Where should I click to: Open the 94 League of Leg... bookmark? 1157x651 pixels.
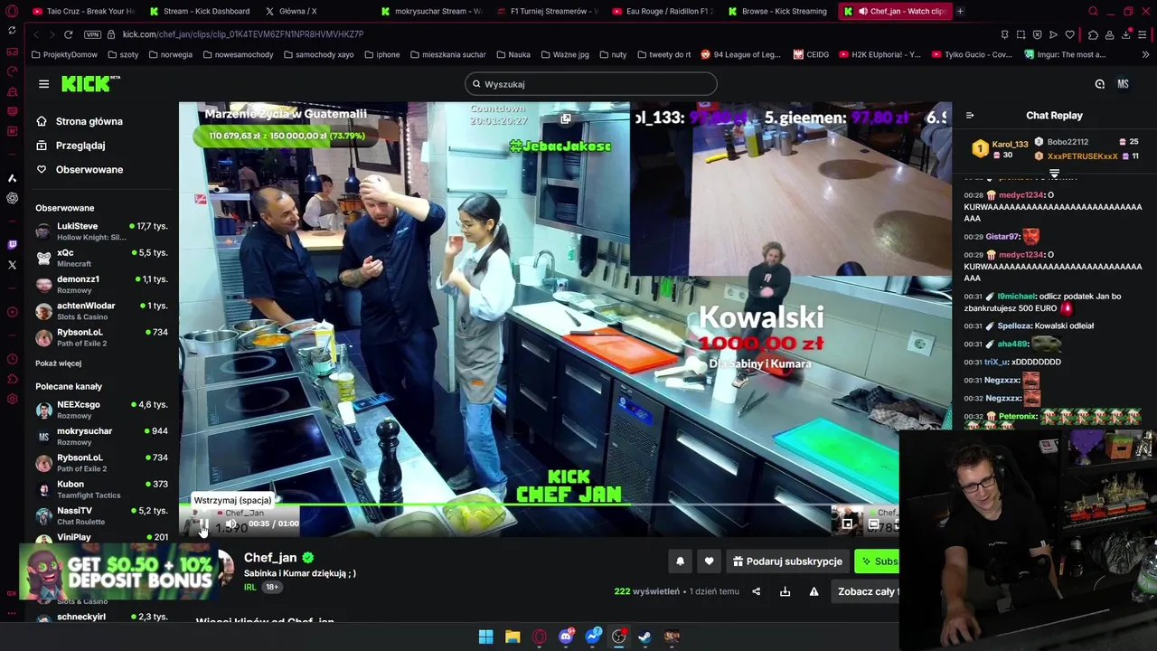click(x=740, y=54)
